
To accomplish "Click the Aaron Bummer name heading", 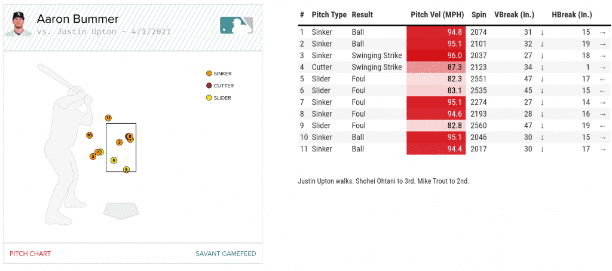I will (x=78, y=19).
